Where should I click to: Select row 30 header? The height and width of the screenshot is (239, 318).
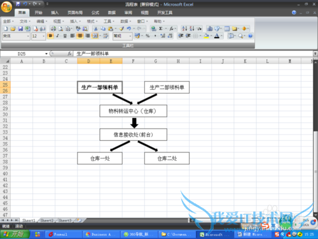tap(5, 115)
